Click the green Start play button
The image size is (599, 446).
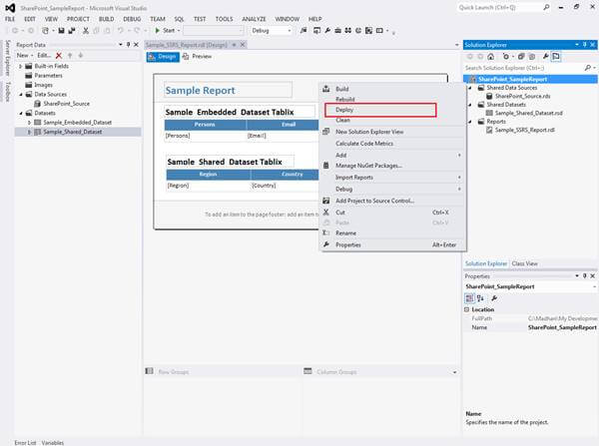(158, 31)
